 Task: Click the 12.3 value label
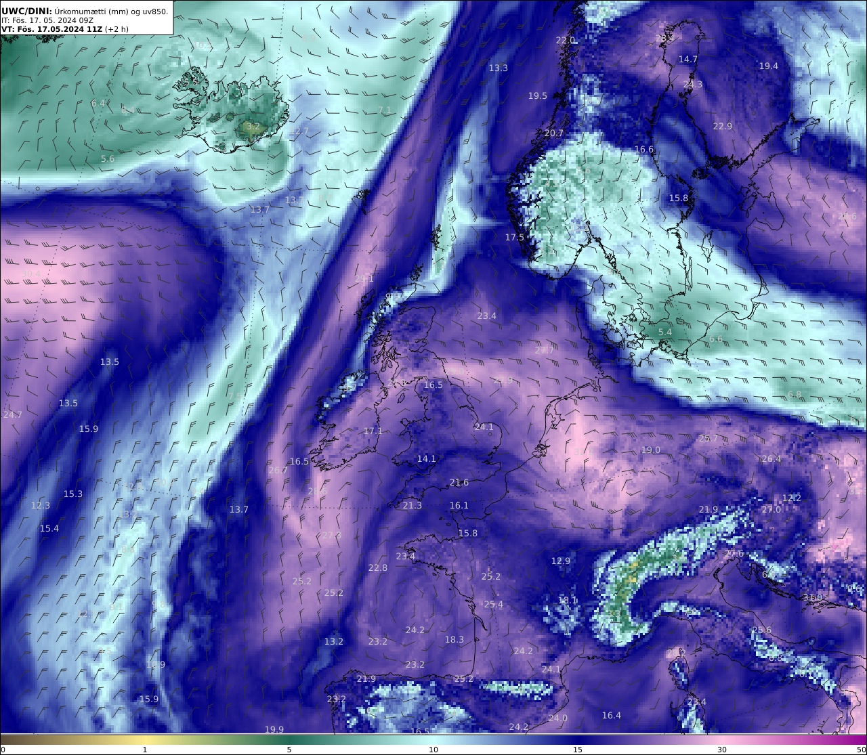(x=41, y=506)
